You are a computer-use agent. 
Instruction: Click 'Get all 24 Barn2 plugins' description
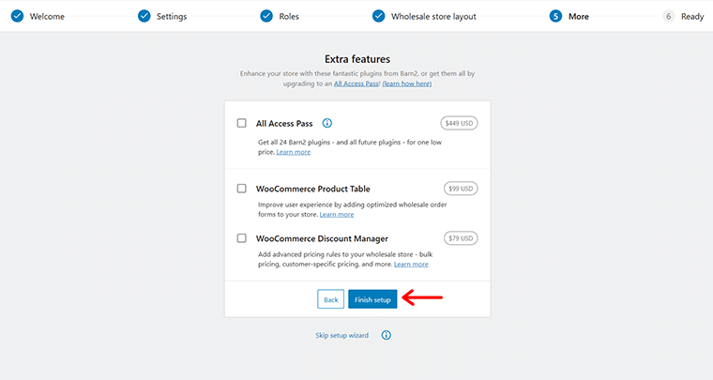[x=350, y=146]
